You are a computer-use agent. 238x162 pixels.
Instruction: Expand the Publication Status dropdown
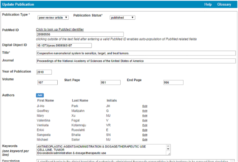(122, 17)
